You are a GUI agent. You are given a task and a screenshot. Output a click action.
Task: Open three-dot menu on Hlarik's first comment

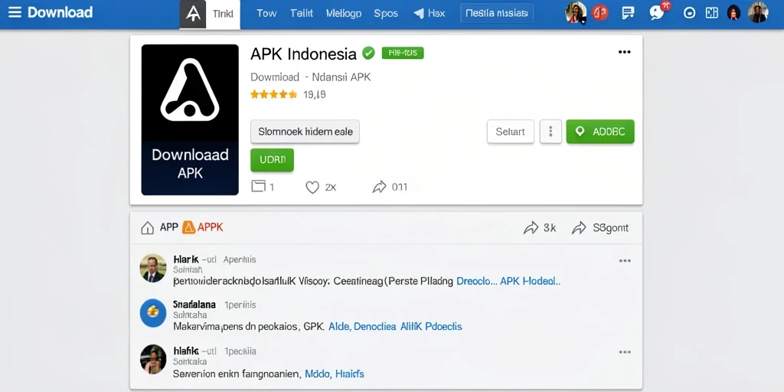(625, 260)
